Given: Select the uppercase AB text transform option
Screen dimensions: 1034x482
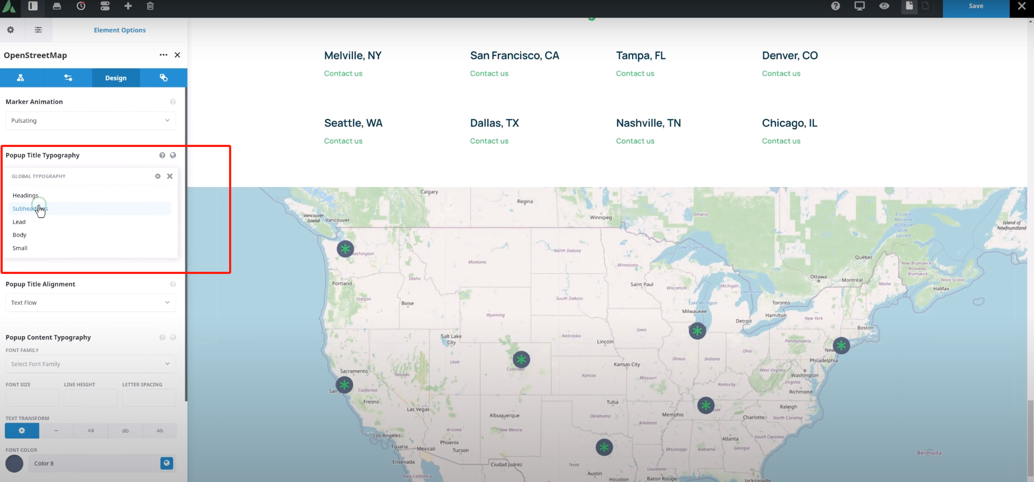Looking at the screenshot, I should click(91, 431).
